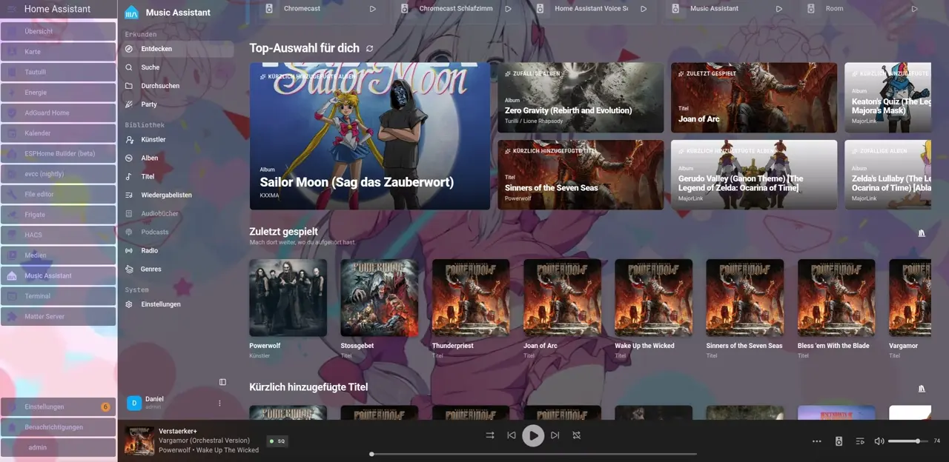Open the Party mode entry

point(176,104)
